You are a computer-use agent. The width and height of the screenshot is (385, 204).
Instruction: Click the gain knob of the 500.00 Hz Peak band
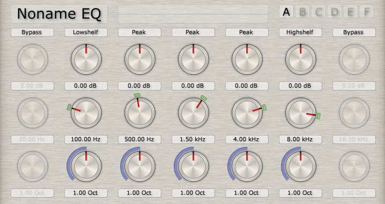(x=140, y=59)
